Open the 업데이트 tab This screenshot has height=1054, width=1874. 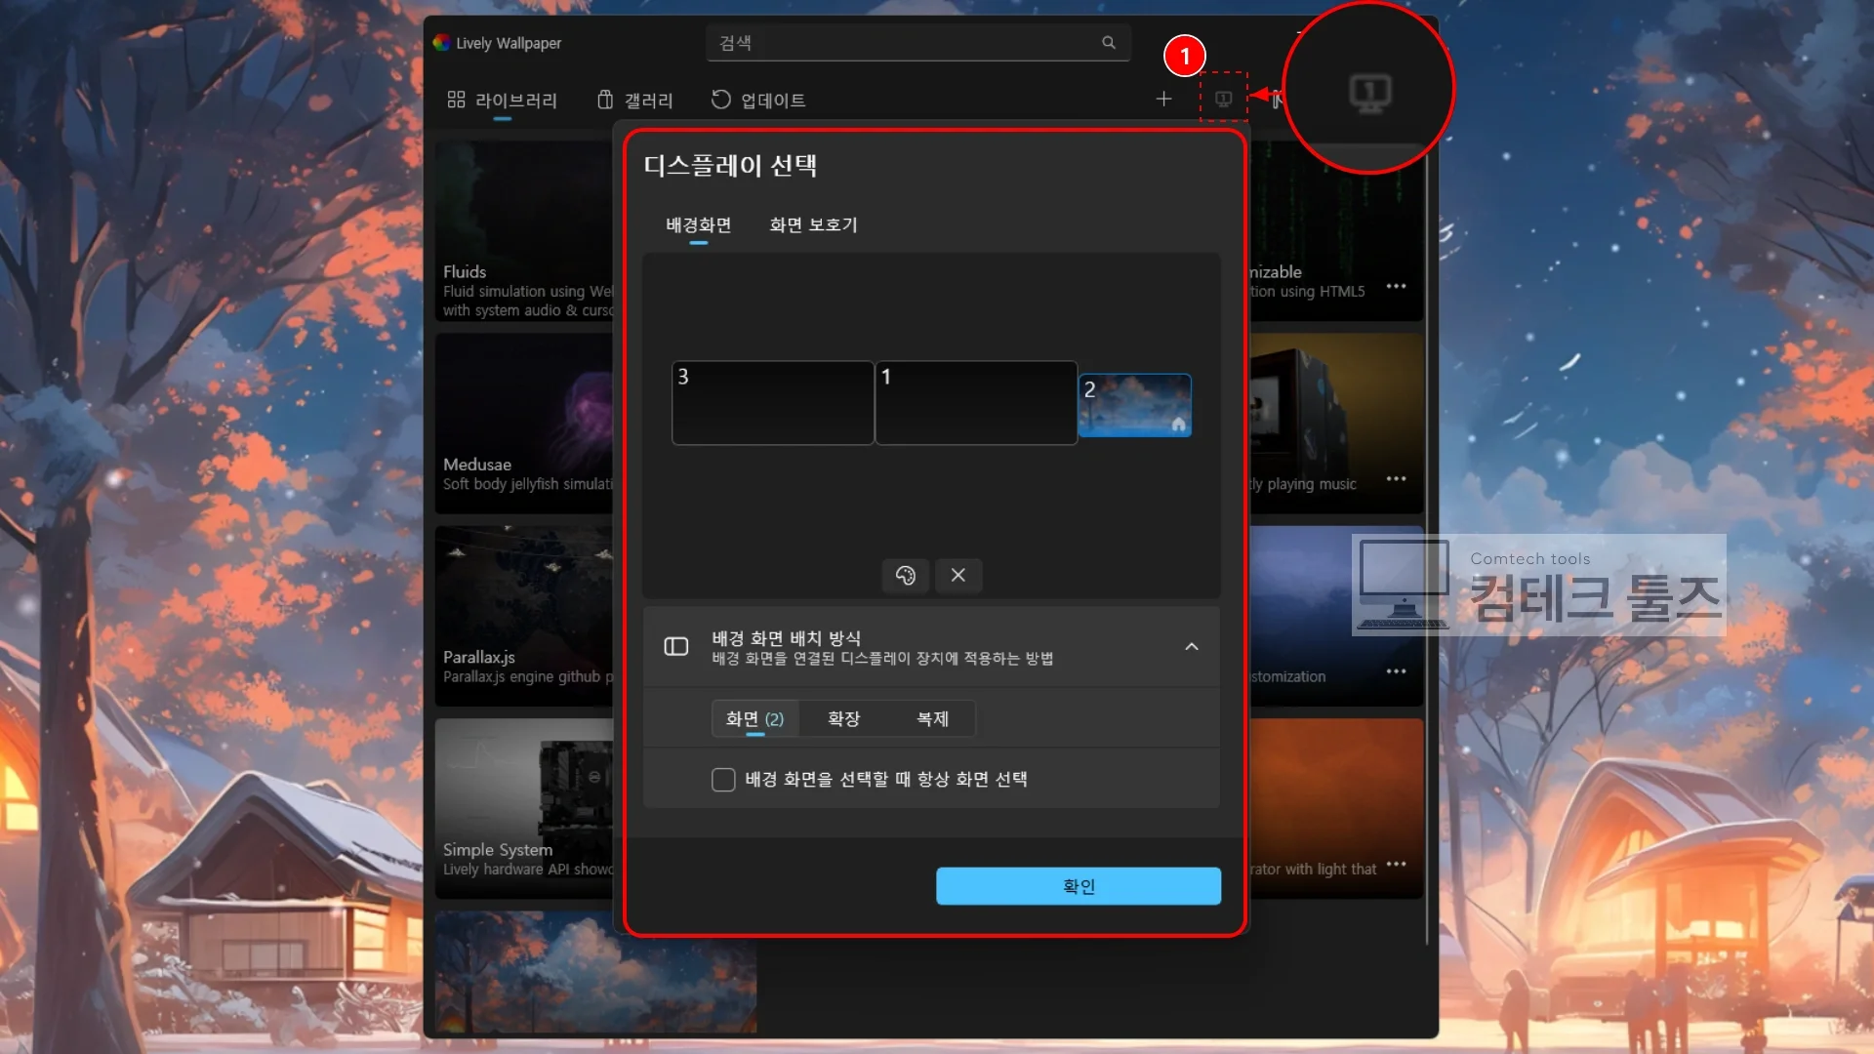(758, 100)
